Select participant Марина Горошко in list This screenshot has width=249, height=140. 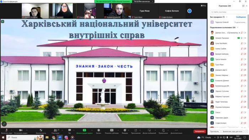[228, 96]
